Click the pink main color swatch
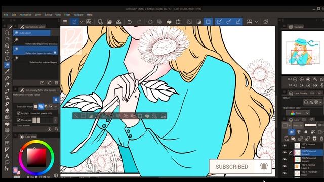Screen dimensions: 324x182 15,170
